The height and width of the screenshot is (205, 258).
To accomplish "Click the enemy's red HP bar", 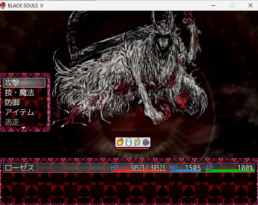I will pyautogui.click(x=132, y=149).
